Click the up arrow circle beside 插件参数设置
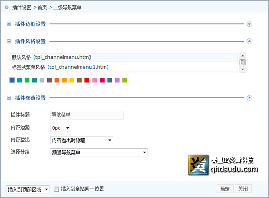This screenshot has width=269, height=198. click(x=249, y=98)
